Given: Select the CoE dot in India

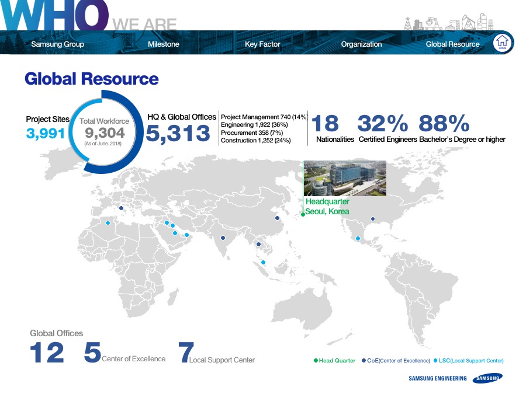Looking at the screenshot, I should pos(223,238).
